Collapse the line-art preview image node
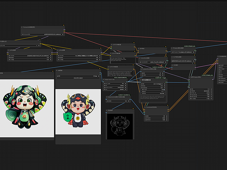This screenshot has height=170, width=227. [107, 110]
